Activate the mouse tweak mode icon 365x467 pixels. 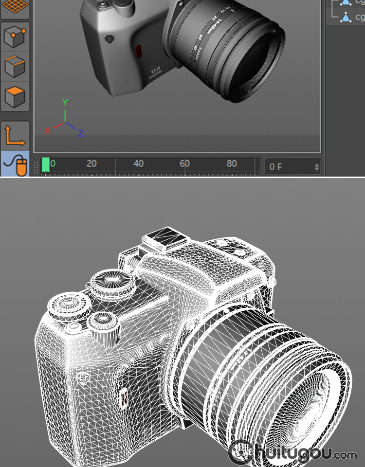(x=15, y=164)
